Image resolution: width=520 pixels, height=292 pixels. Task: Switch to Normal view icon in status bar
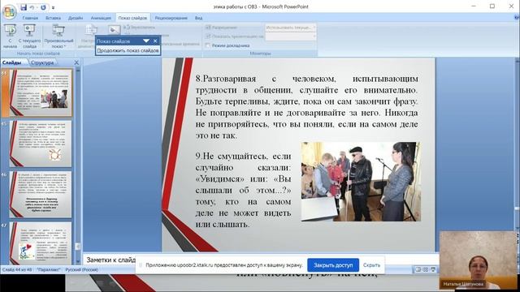418,270
